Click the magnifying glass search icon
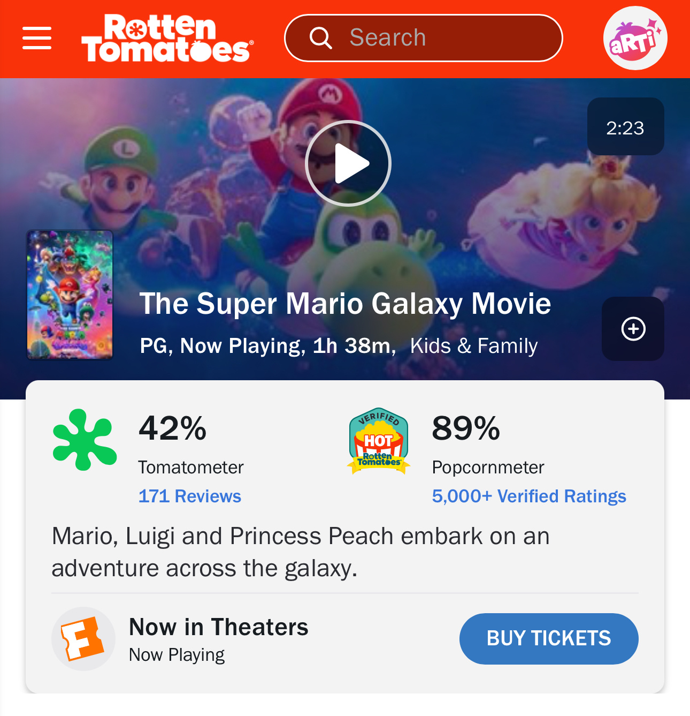The height and width of the screenshot is (716, 690). pyautogui.click(x=320, y=38)
